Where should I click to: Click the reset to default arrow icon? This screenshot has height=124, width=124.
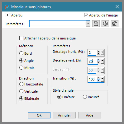point(115,24)
